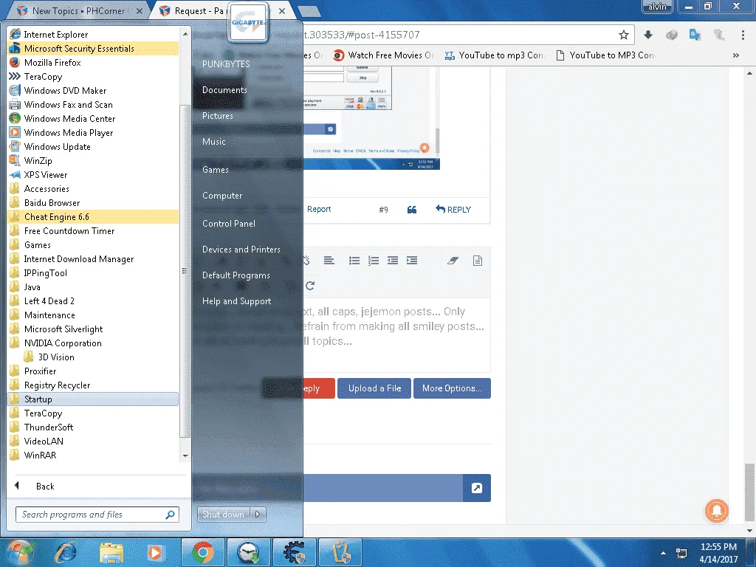Open Internet Explorer from the taskbar

point(66,552)
